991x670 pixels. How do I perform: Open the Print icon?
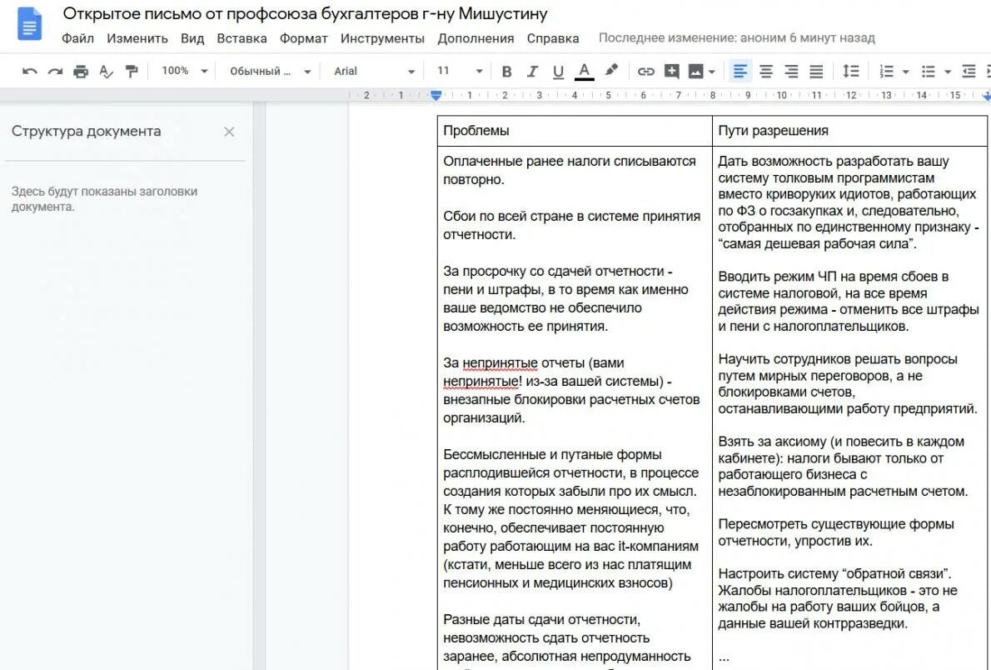80,71
